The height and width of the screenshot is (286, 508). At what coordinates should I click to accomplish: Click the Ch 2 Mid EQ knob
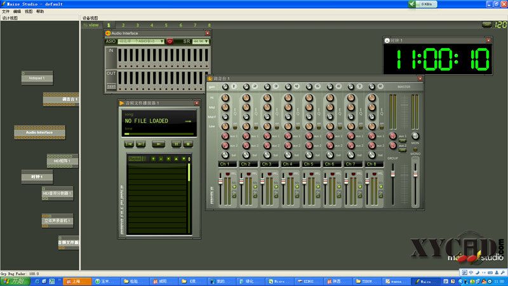(246, 107)
